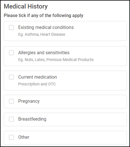The width and height of the screenshot is (130, 147).
Task: Check the Allergies and sensitivities box
Action: tap(11, 53)
